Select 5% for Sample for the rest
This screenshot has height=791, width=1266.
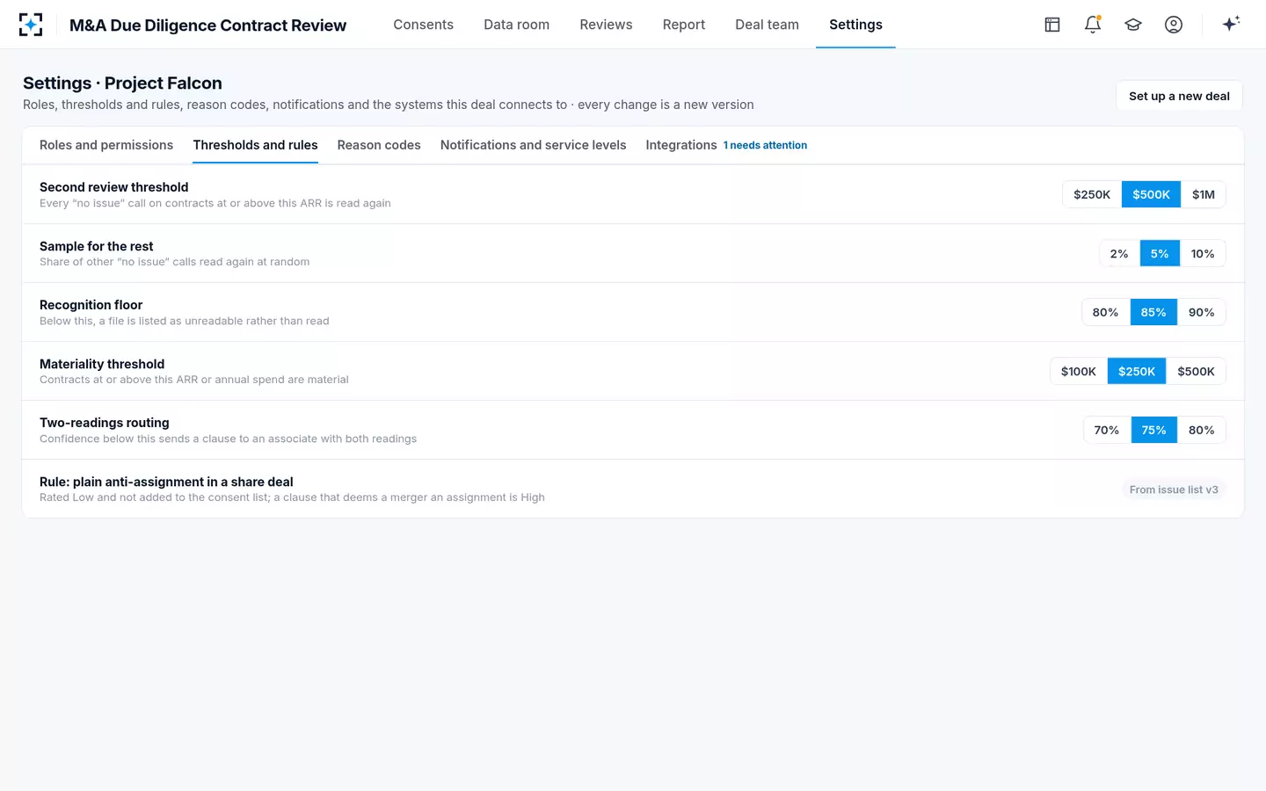pos(1160,253)
